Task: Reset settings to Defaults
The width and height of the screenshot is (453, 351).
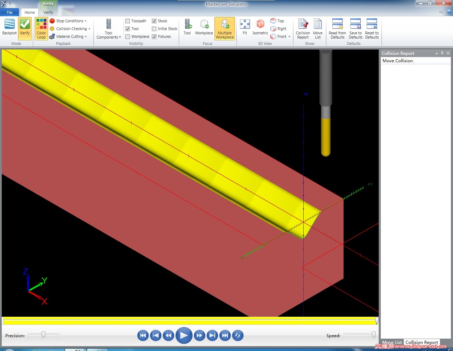Action: pos(372,29)
